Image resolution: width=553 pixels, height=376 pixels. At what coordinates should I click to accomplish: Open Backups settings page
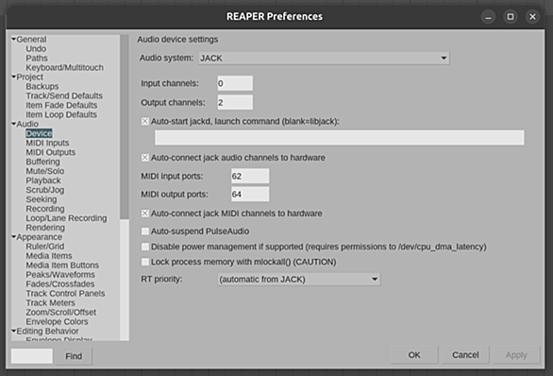(x=42, y=87)
